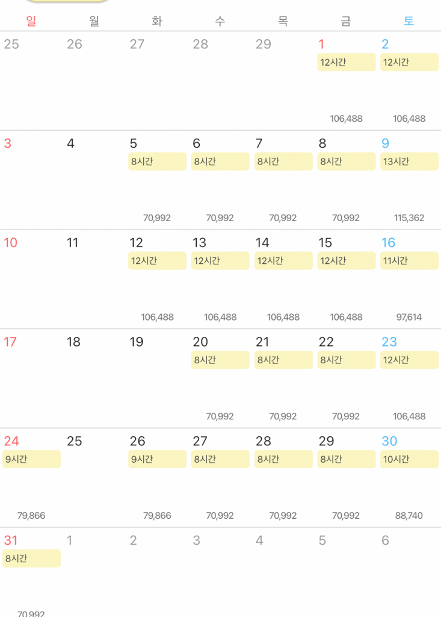Open the 10시간 shift on the 30th
441x617 pixels.
(x=409, y=459)
